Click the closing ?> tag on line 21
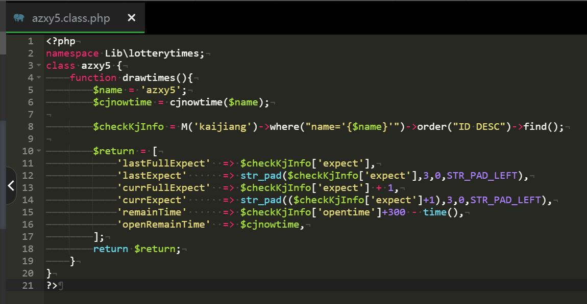Screen dimensions: 587x304 (52, 286)
